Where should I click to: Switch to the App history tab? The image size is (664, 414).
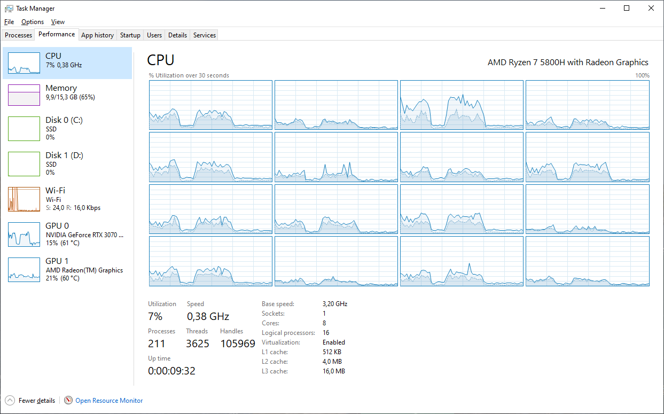(97, 35)
